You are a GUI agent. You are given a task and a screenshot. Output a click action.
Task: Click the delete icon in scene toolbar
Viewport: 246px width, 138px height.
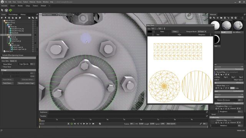pyautogui.click(x=37, y=18)
